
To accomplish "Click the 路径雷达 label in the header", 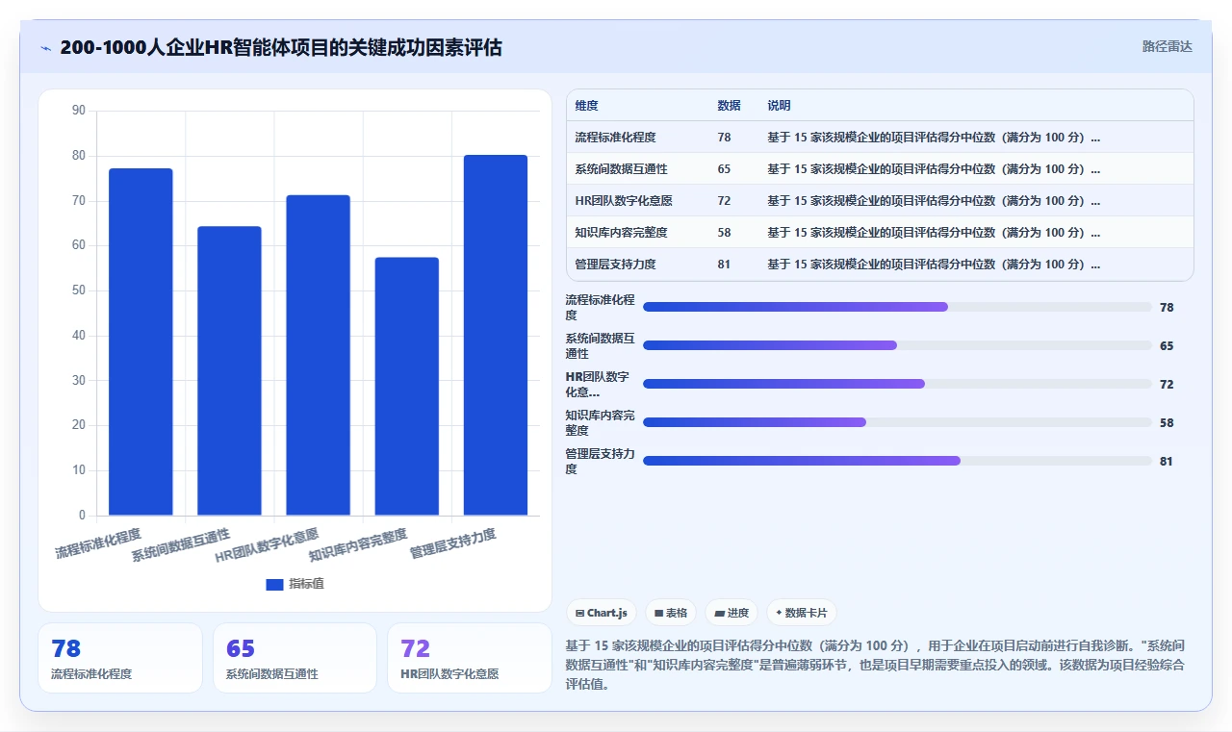I will [1167, 46].
